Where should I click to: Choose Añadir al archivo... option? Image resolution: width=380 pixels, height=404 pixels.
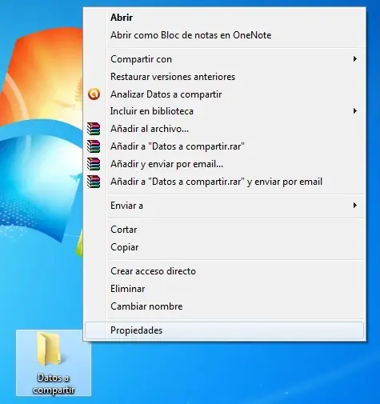[x=225, y=129]
